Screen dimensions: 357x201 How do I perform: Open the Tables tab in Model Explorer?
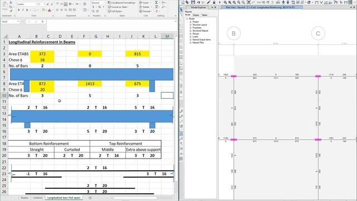tap(204, 15)
